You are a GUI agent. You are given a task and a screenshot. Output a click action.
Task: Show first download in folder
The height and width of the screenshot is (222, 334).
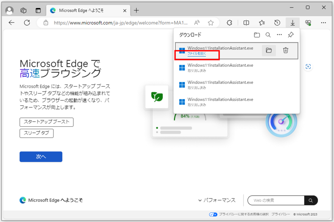[x=269, y=50]
